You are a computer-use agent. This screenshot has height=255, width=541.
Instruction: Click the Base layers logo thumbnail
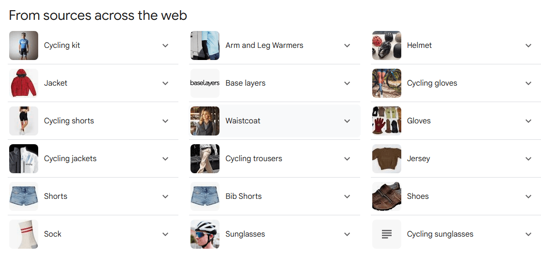tap(205, 83)
